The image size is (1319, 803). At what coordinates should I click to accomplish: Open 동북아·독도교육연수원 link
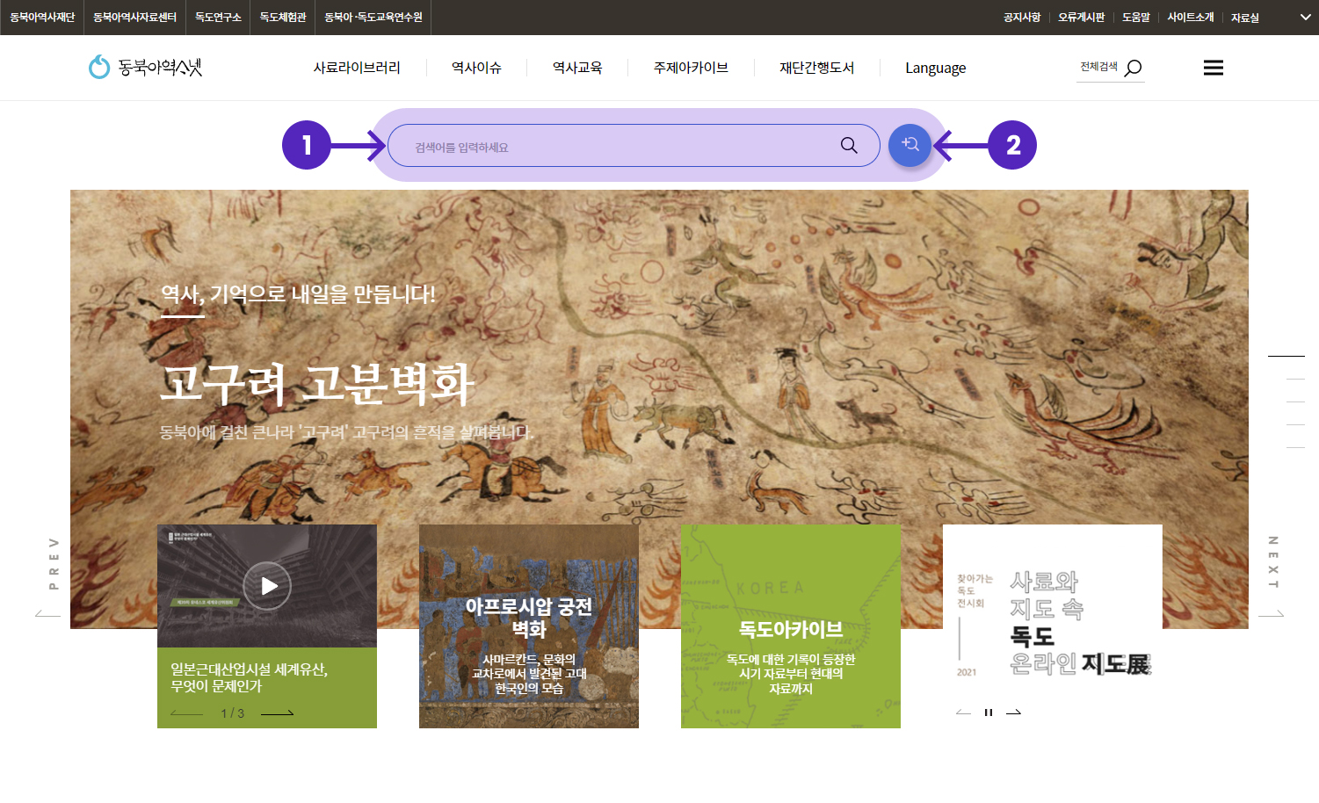click(373, 18)
